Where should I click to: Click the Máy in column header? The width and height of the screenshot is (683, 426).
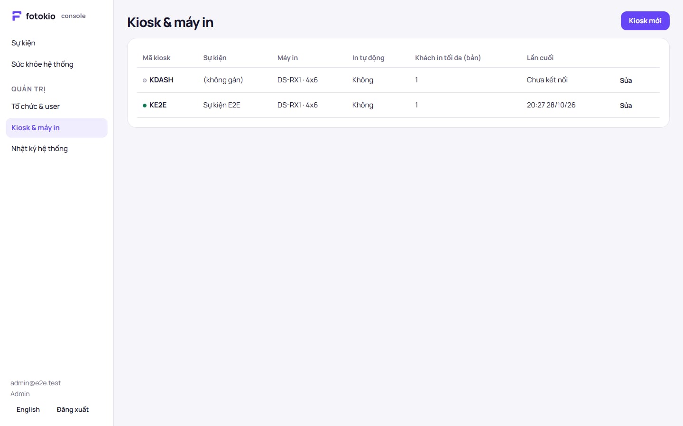tap(287, 58)
